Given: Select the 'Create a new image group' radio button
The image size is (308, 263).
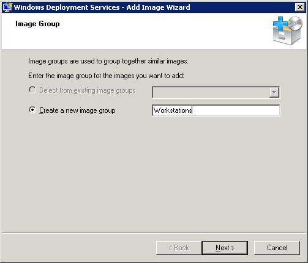Looking at the screenshot, I should (32, 110).
